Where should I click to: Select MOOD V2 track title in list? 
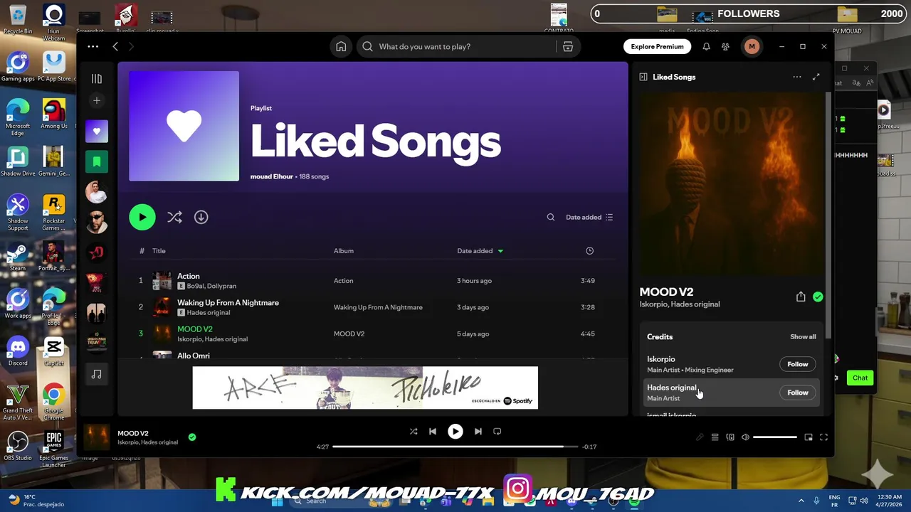195,329
